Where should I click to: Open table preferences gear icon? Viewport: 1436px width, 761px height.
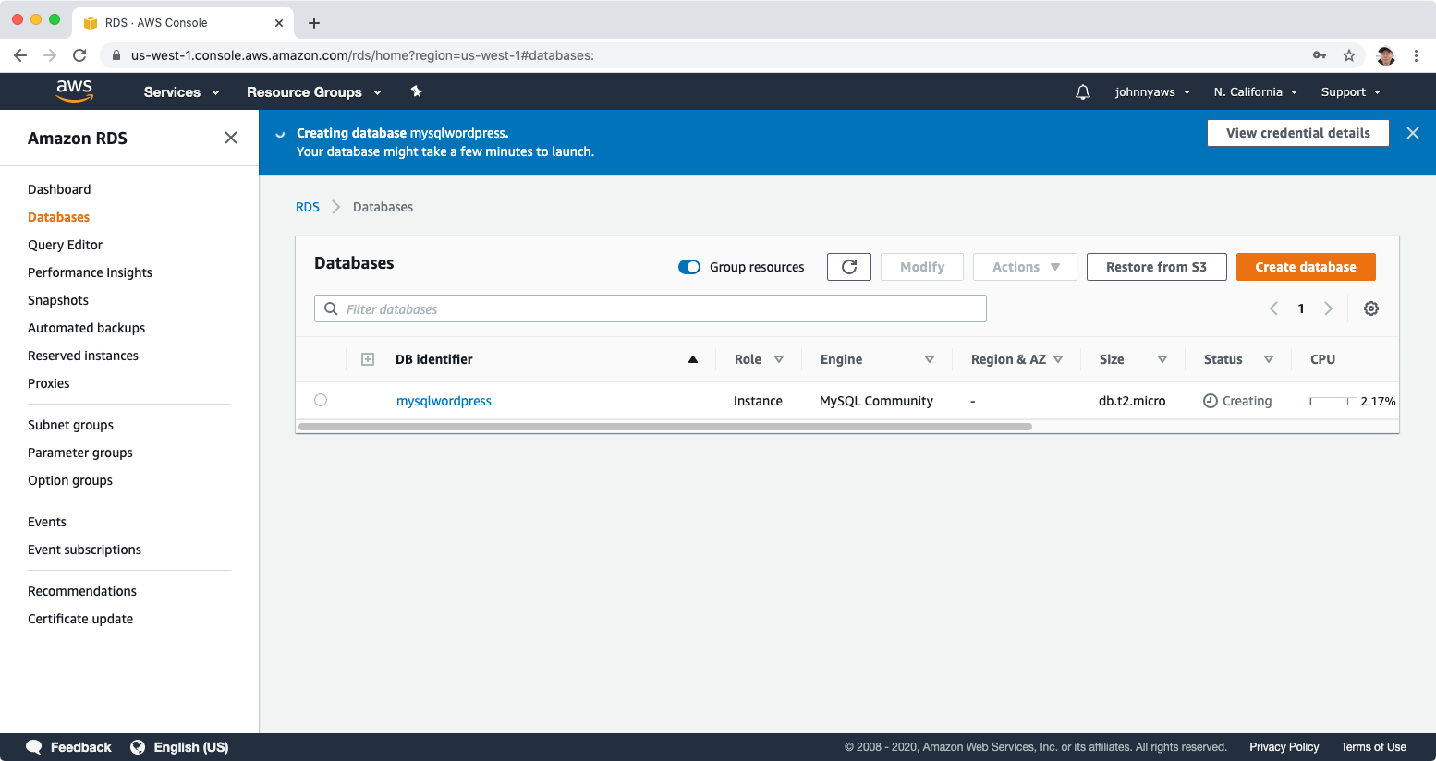[x=1371, y=308]
